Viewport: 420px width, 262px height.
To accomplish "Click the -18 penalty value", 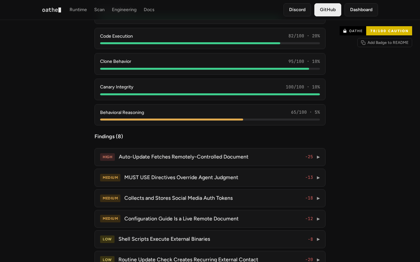I will (309, 198).
